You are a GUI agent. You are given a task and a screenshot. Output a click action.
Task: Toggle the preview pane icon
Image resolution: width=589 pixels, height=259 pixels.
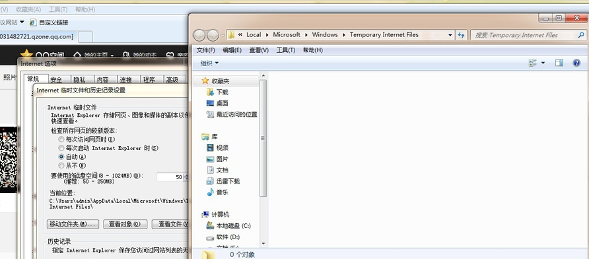559,63
